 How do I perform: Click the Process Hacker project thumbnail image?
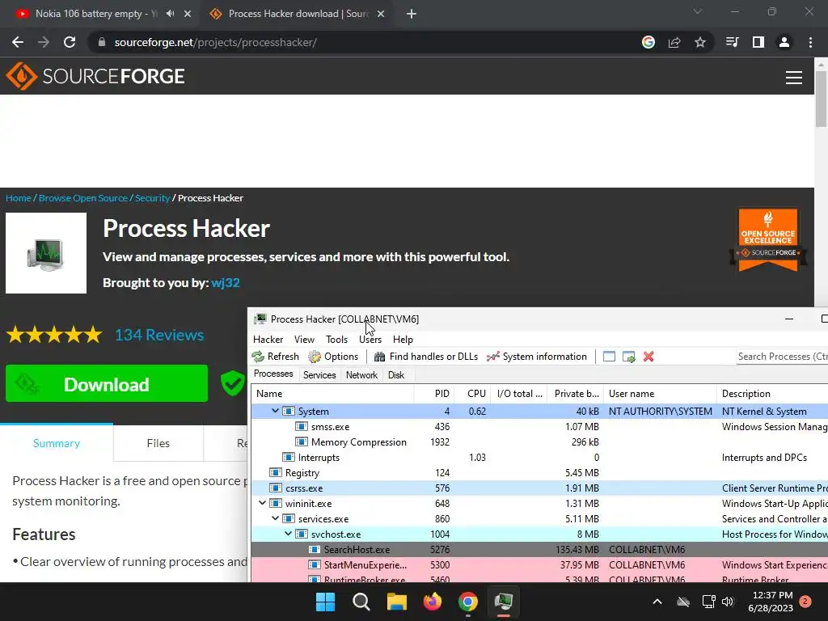tap(46, 253)
